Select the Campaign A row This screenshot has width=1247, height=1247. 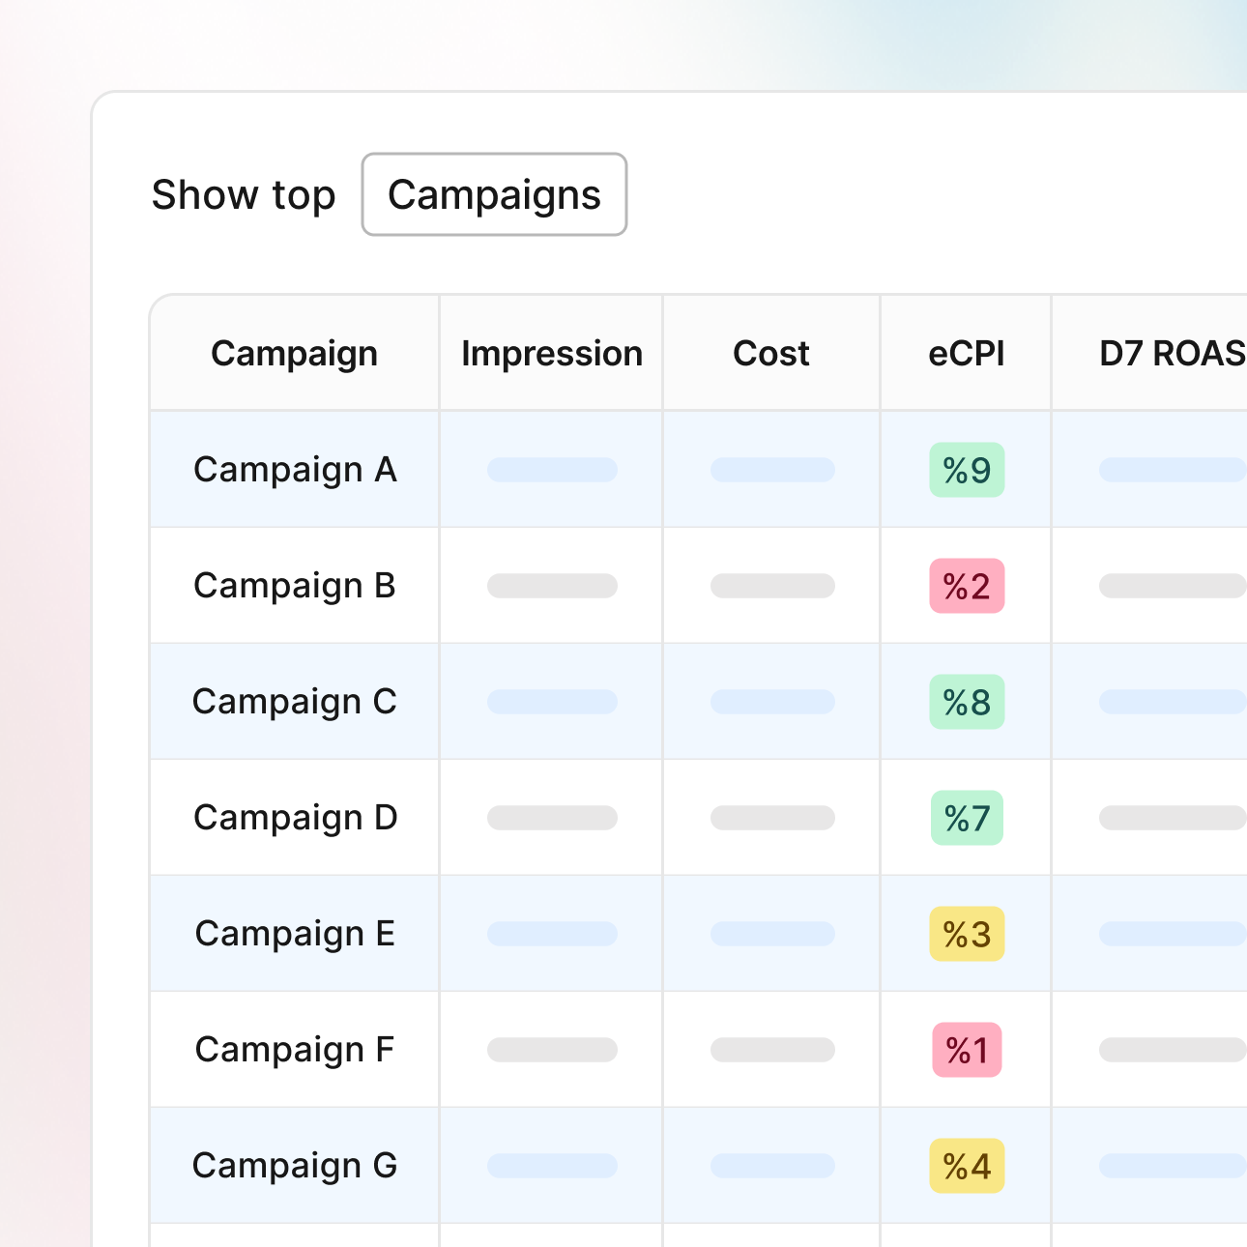pyautogui.click(x=295, y=470)
